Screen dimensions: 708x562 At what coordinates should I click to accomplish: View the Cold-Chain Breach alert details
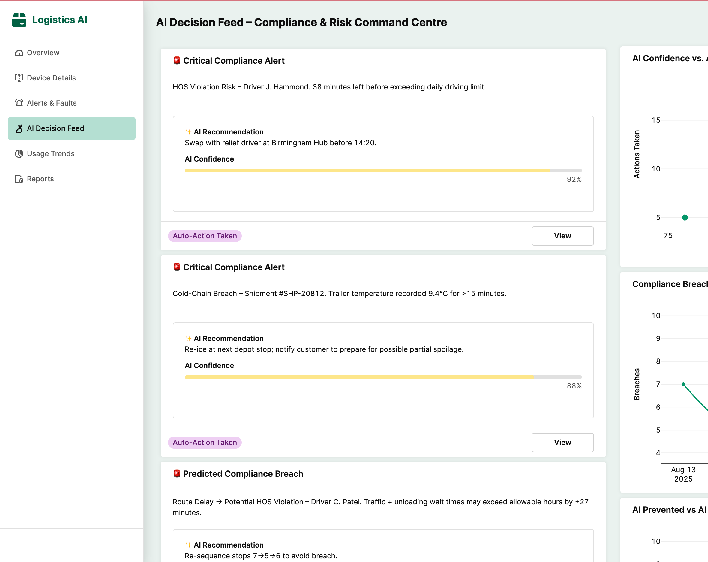click(562, 443)
